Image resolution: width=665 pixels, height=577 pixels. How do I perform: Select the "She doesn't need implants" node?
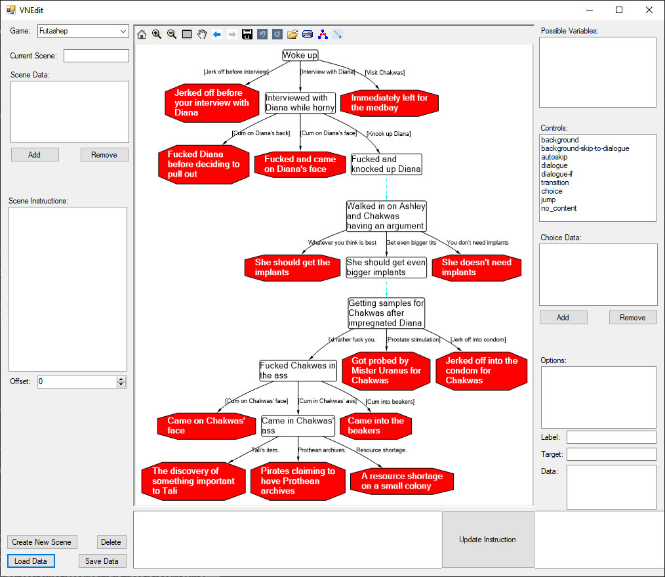point(476,267)
